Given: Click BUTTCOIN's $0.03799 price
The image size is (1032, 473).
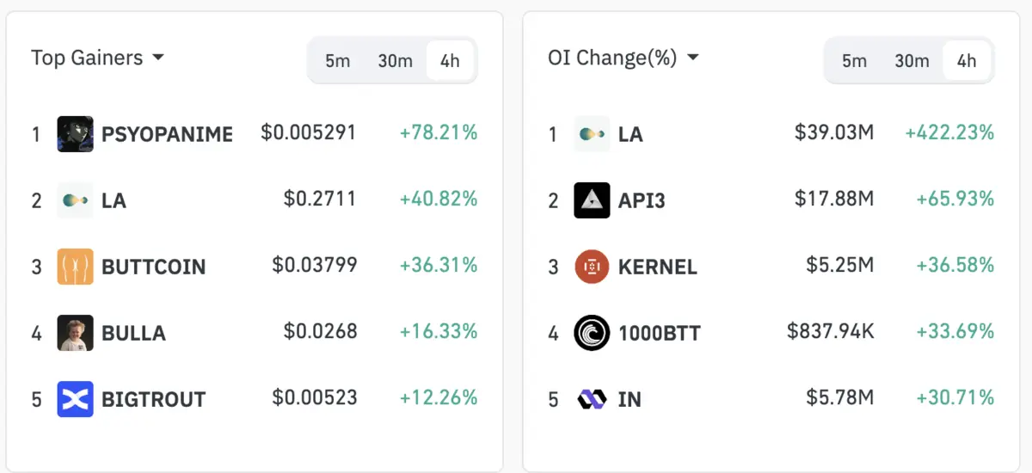Looking at the screenshot, I should tap(314, 266).
